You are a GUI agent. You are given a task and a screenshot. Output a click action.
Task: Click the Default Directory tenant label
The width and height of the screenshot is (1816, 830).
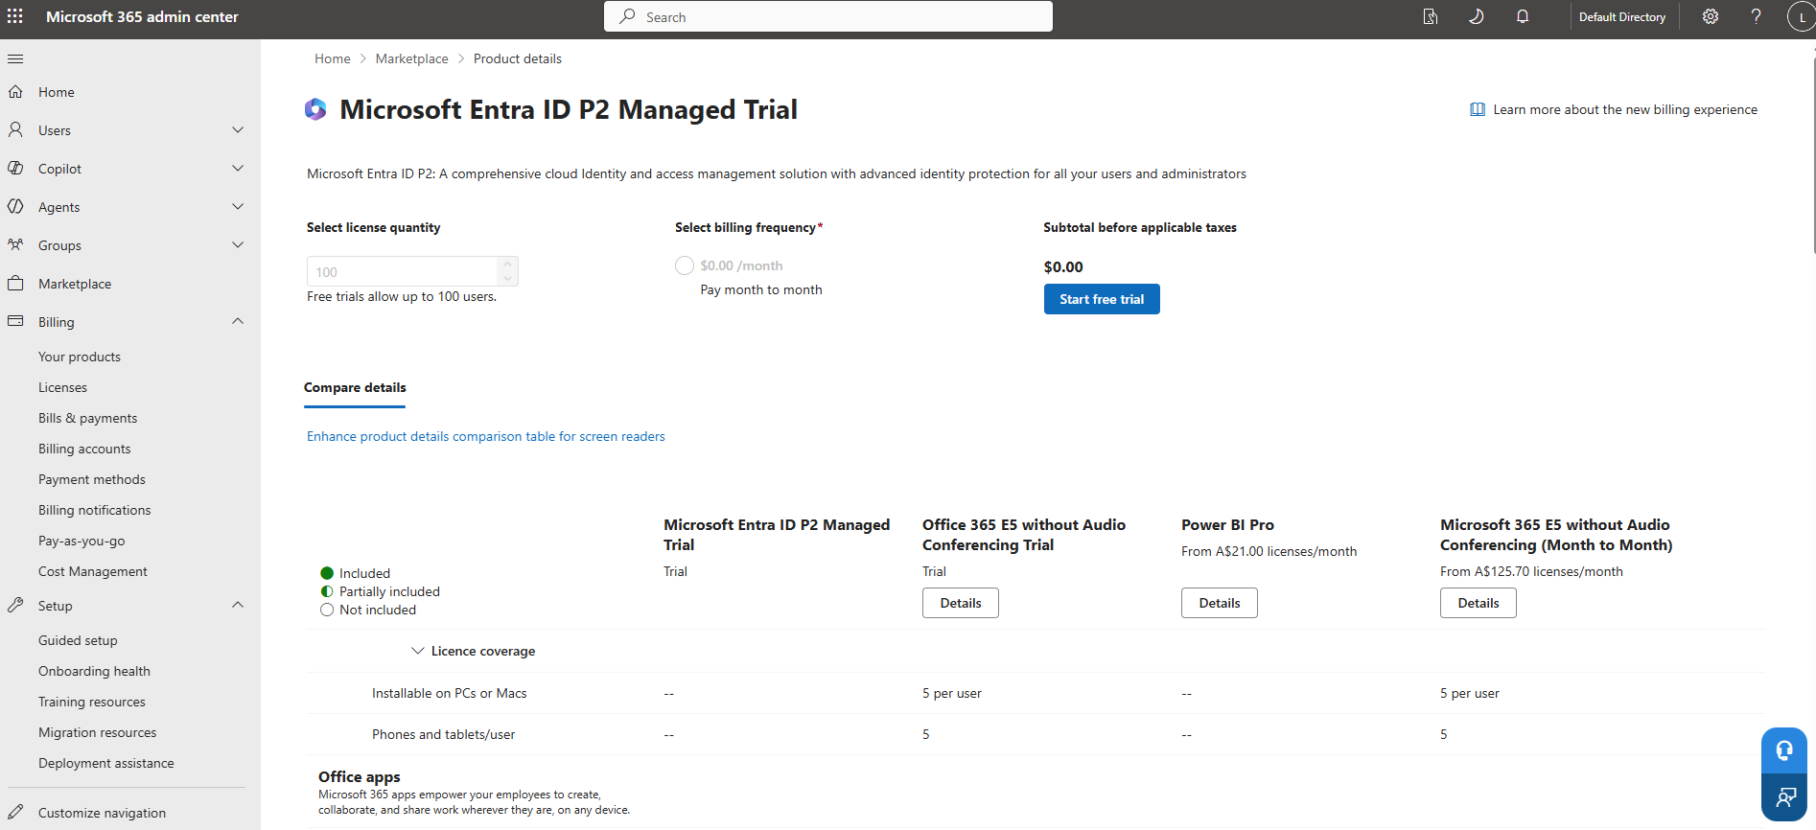click(1622, 16)
